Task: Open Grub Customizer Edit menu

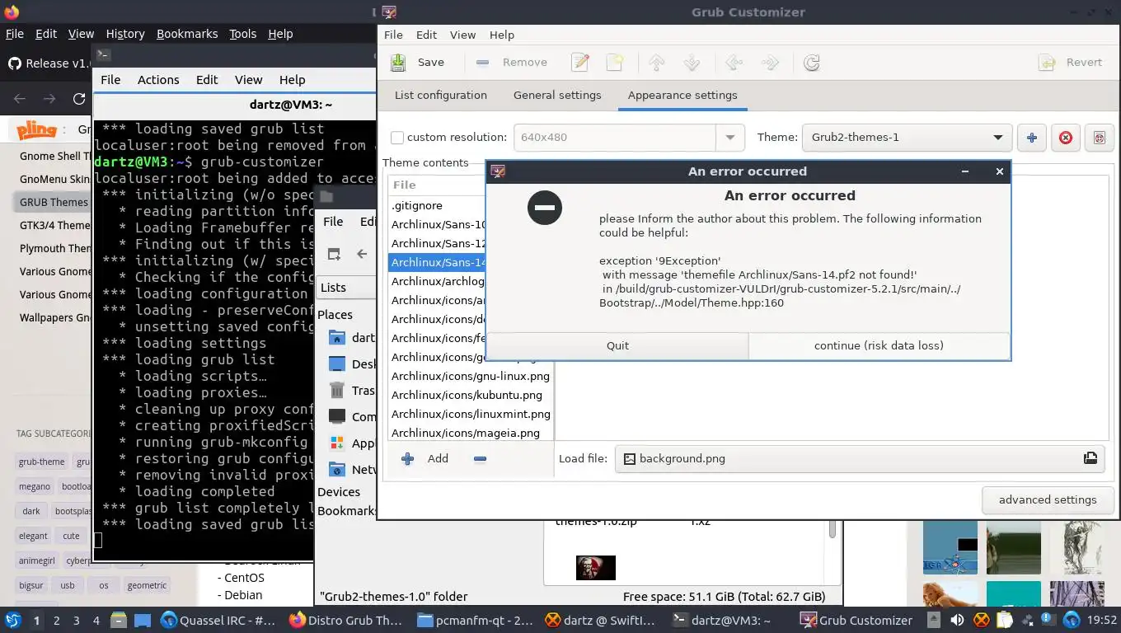Action: coord(426,35)
